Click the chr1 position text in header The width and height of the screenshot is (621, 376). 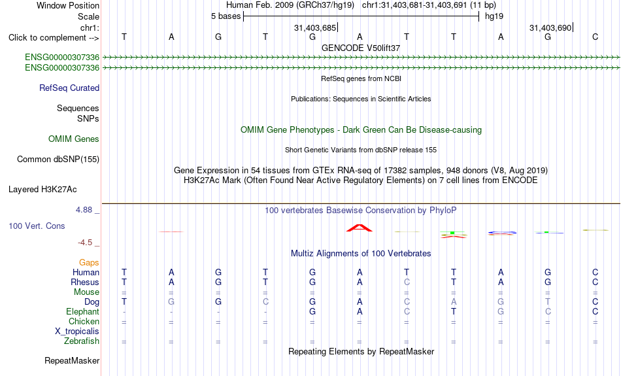click(429, 5)
